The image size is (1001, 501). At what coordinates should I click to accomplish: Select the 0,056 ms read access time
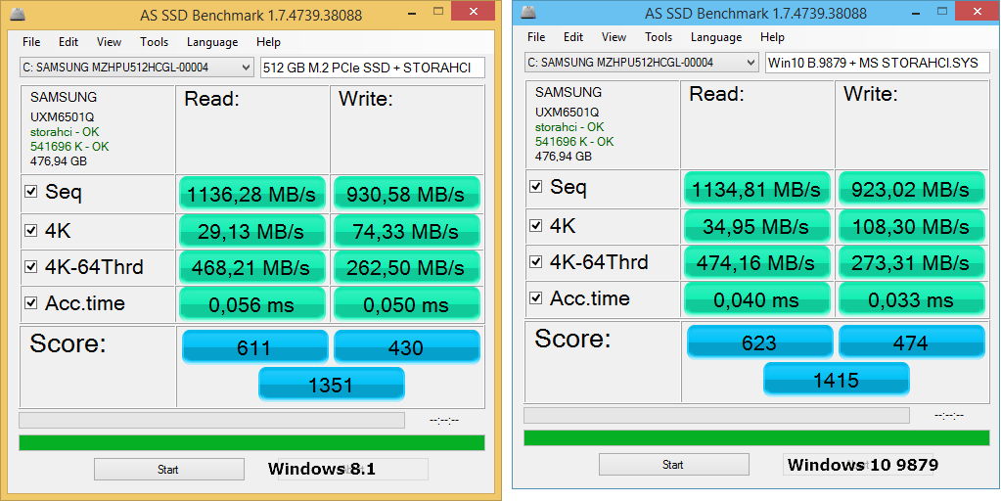pyautogui.click(x=252, y=303)
